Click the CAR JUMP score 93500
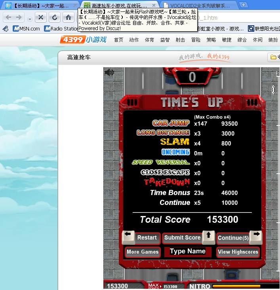This screenshot has width=280, height=290. pyautogui.click(x=229, y=124)
